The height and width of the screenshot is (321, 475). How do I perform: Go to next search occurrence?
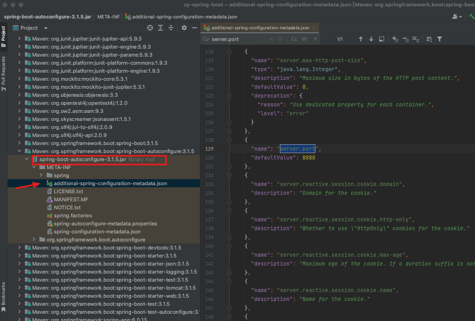point(371,39)
